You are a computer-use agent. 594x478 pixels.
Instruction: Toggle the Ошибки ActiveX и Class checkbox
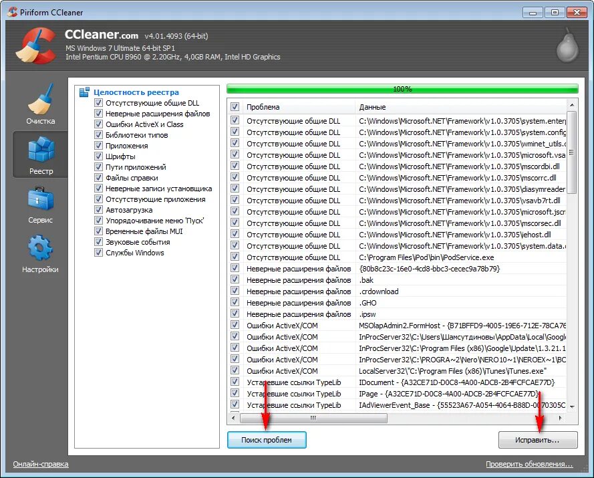coord(98,124)
